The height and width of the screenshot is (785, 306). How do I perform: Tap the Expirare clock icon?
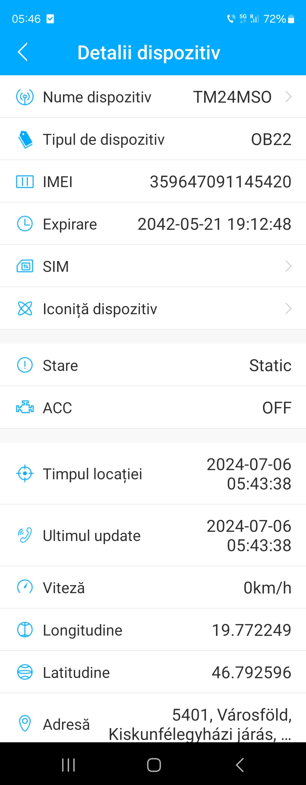tap(25, 224)
